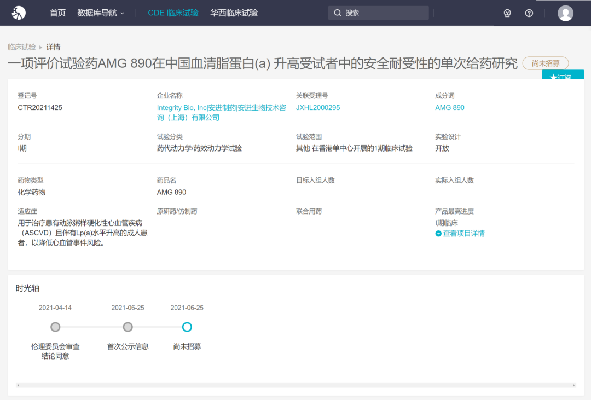This screenshot has width=591, height=400.
Task: Go to the 首页 menu item
Action: [x=57, y=13]
